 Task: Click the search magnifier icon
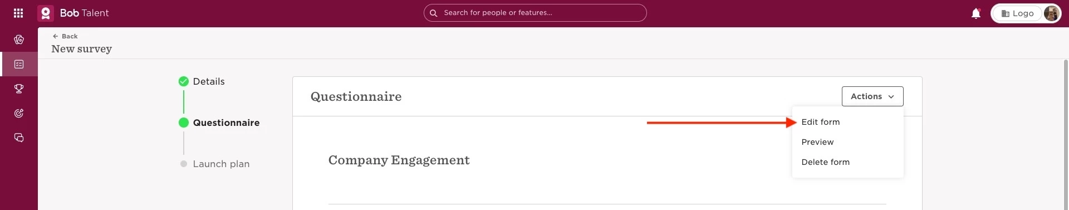coord(433,13)
